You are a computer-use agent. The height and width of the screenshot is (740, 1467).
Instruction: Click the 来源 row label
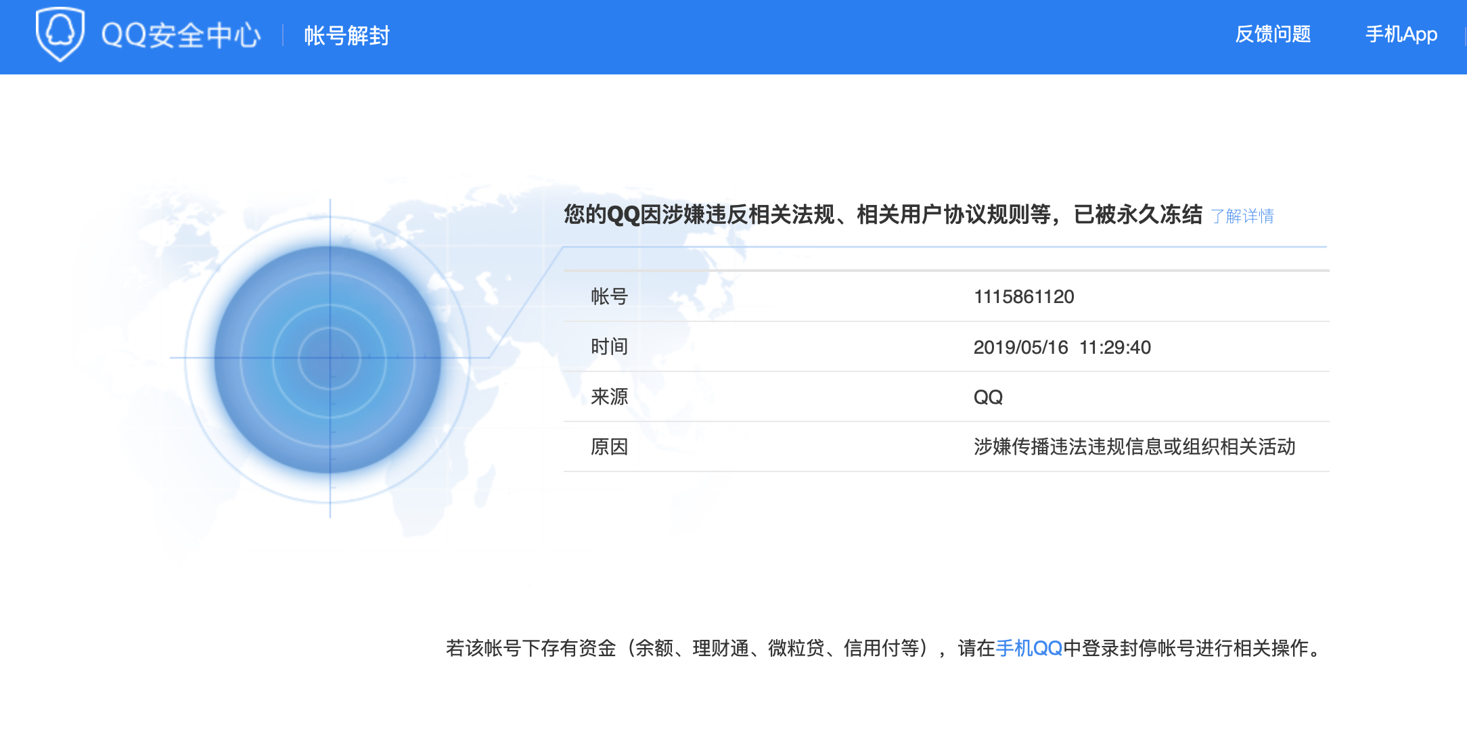pos(609,397)
